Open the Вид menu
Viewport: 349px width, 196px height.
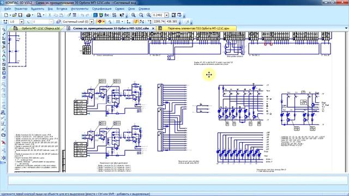(50, 9)
